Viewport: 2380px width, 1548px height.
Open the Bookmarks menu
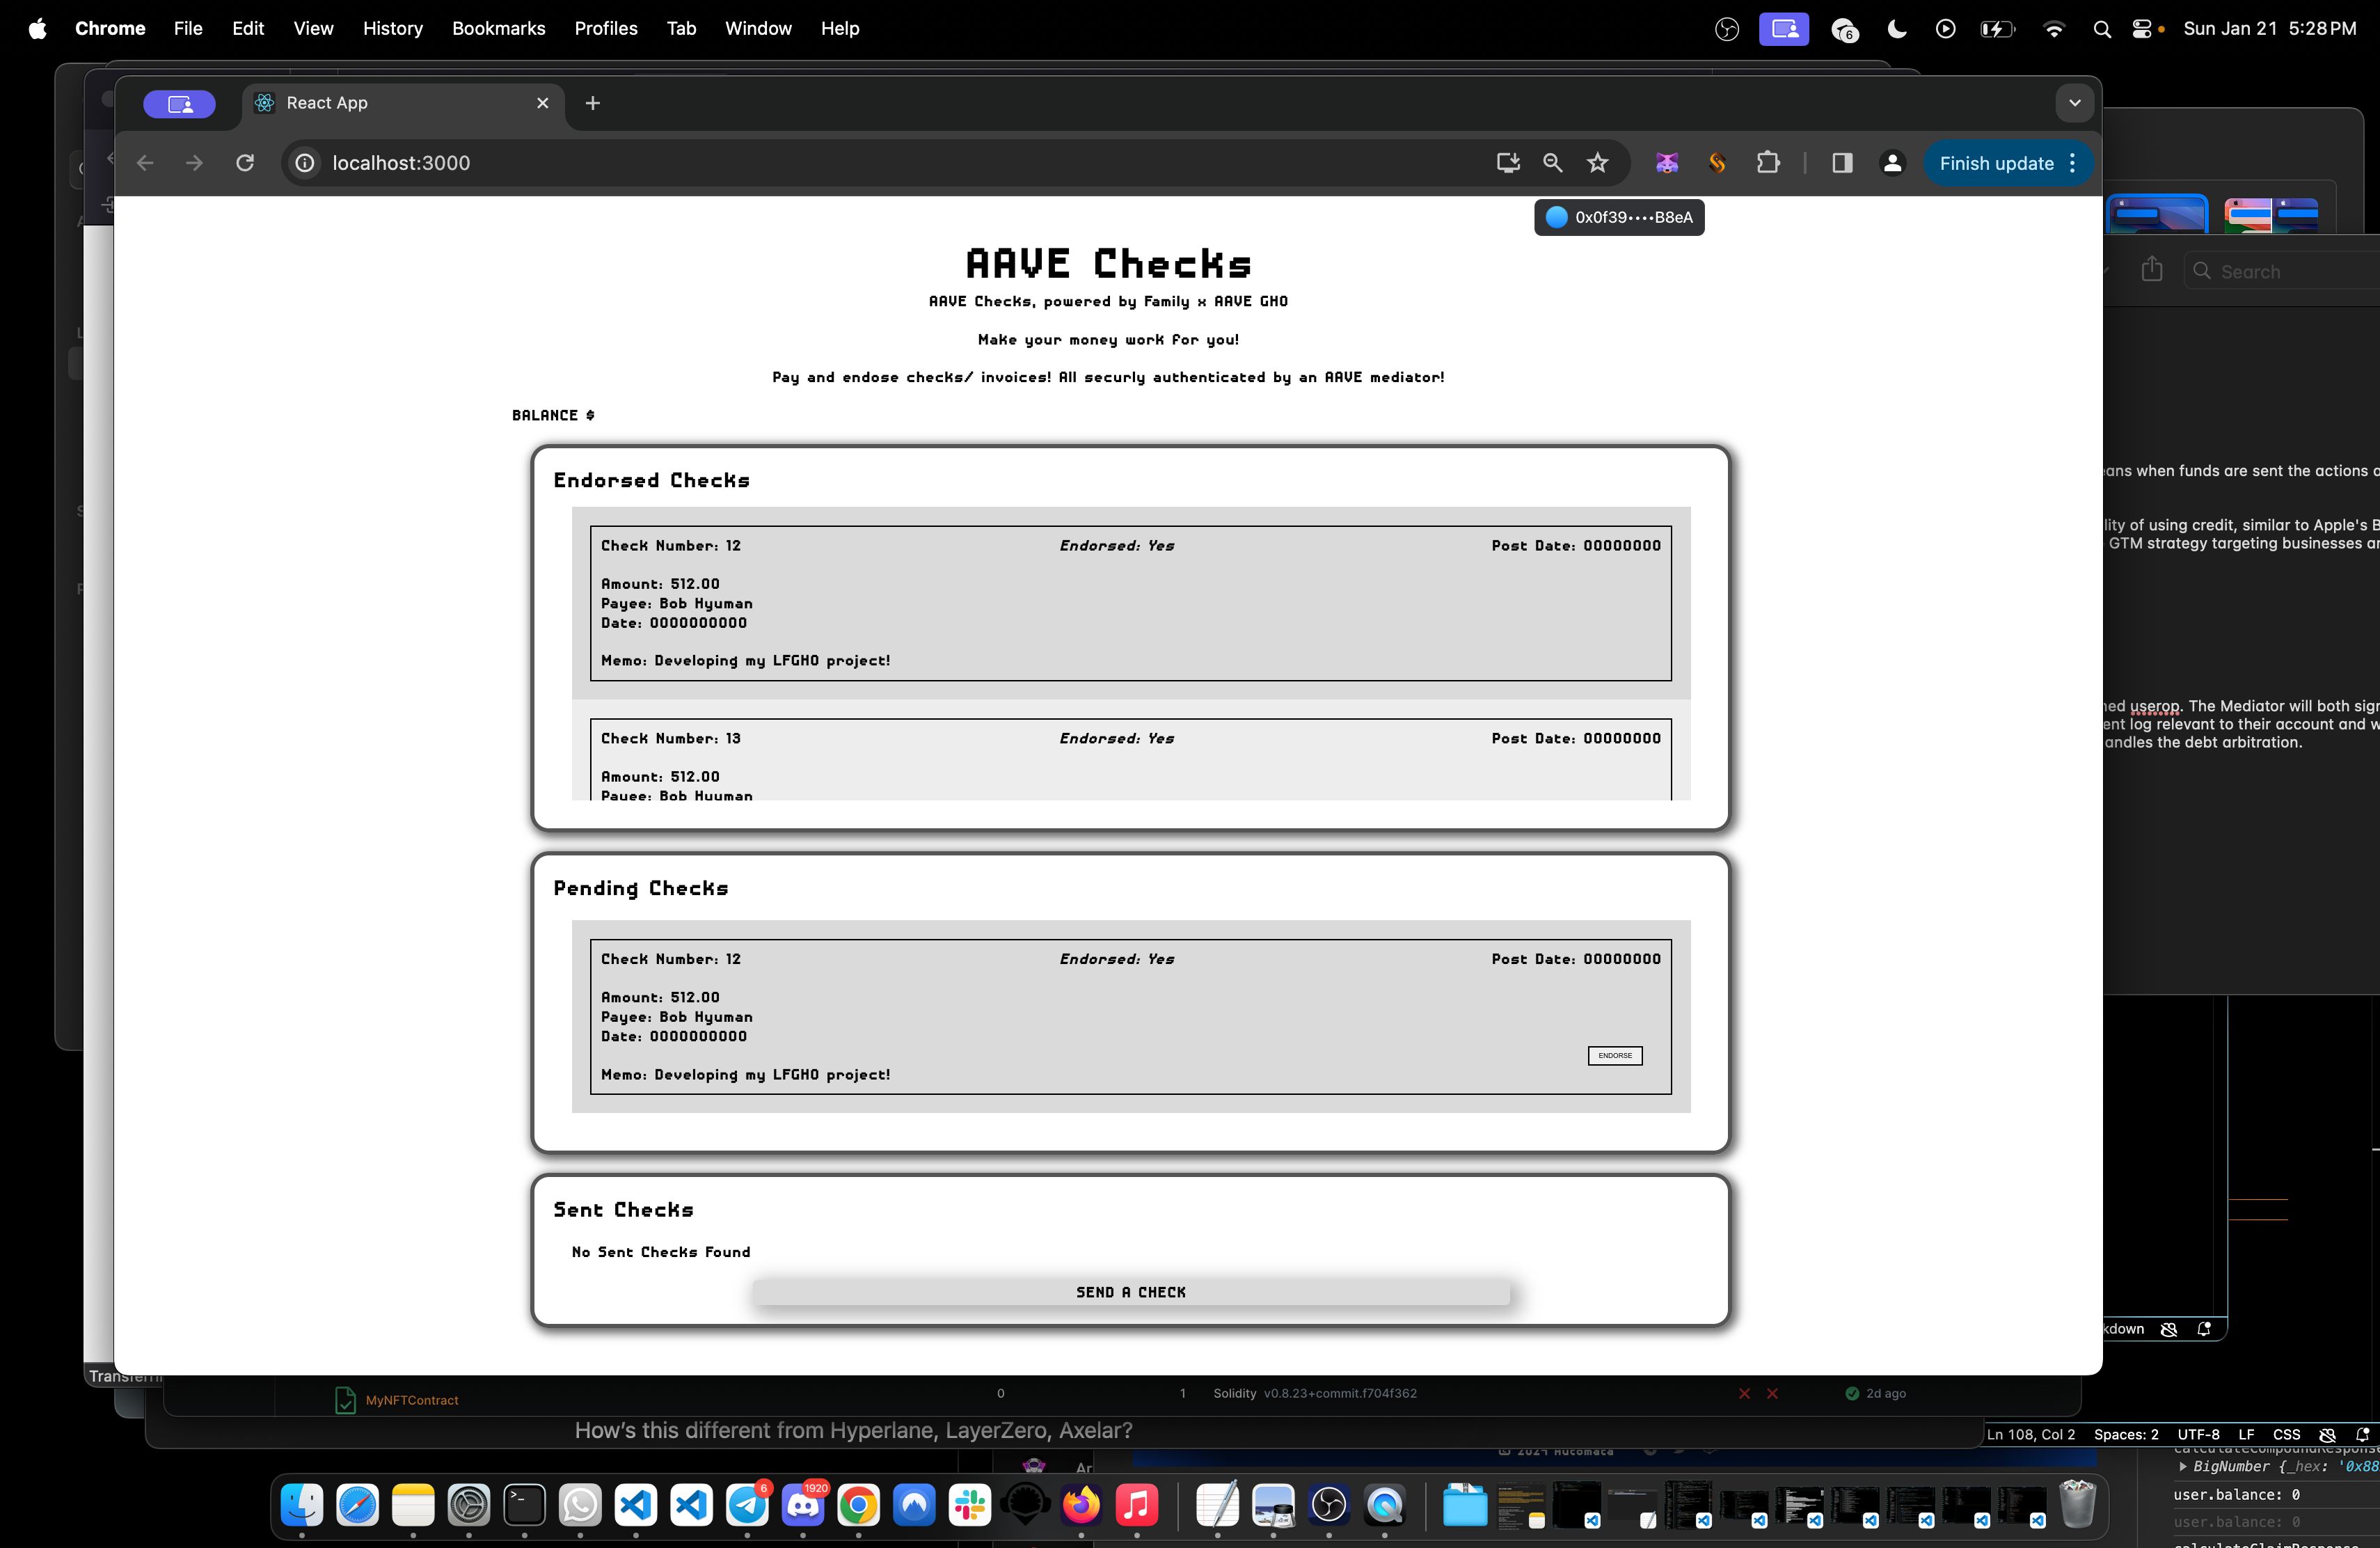pos(499,29)
